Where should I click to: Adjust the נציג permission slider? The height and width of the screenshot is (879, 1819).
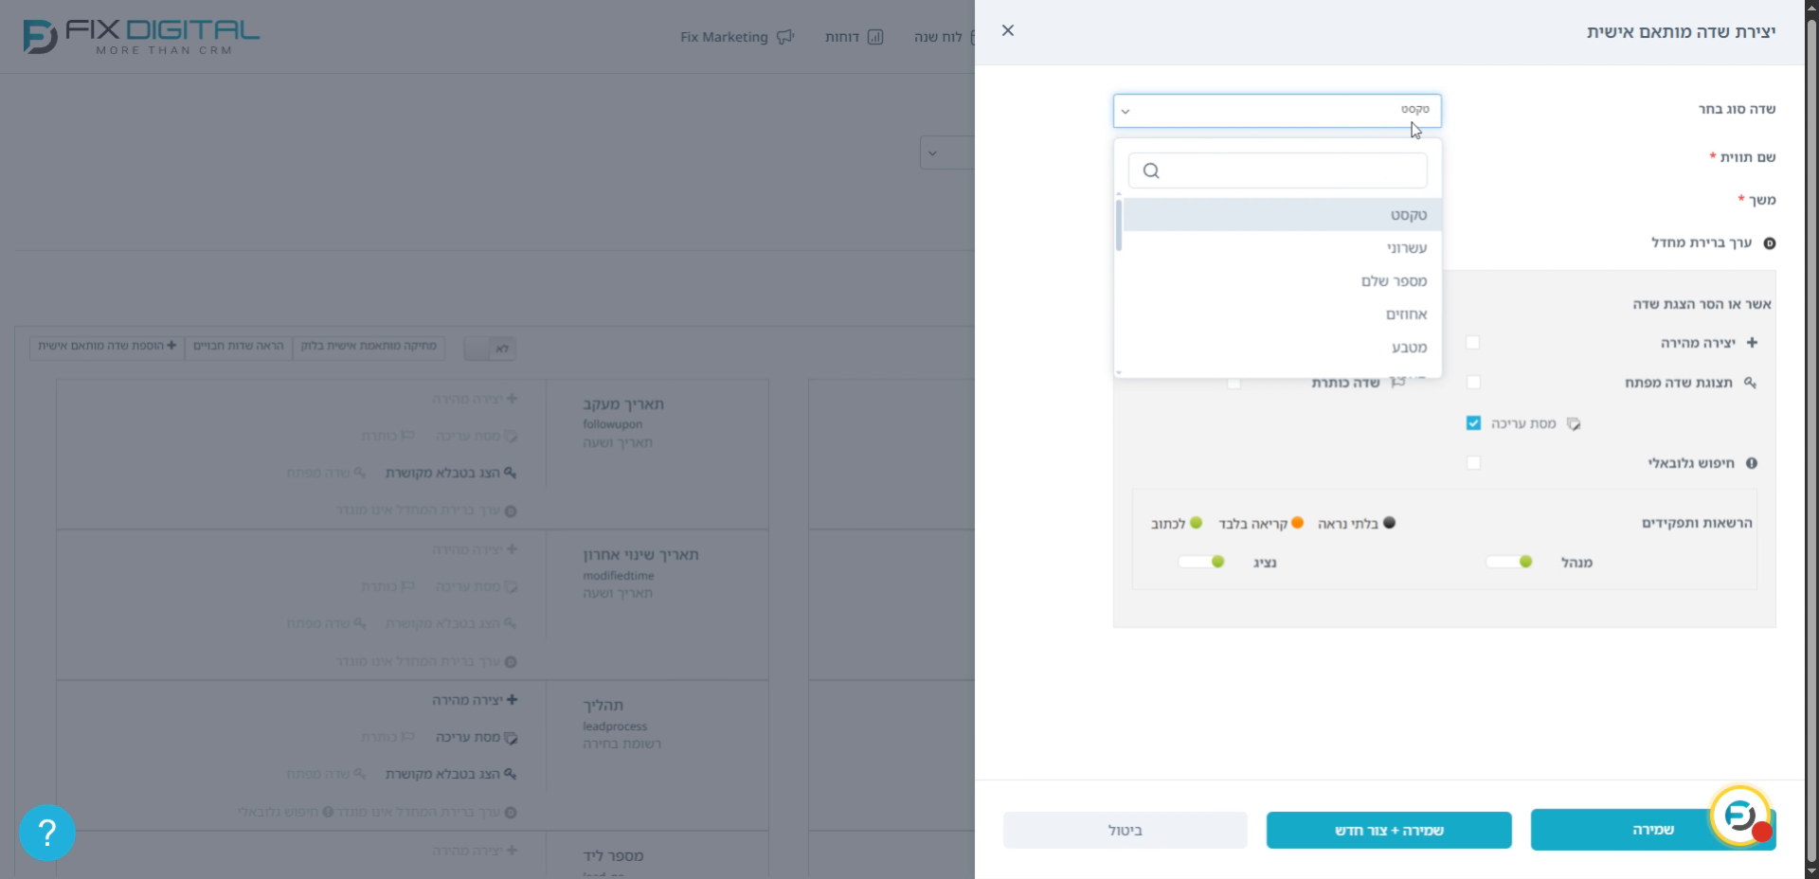point(1201,562)
